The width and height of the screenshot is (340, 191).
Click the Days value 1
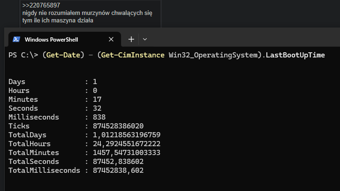point(95,82)
